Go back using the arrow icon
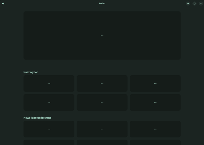204x145 pixels. click(3, 4)
